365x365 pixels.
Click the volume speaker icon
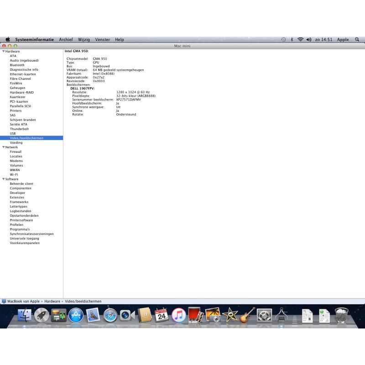[309, 40]
